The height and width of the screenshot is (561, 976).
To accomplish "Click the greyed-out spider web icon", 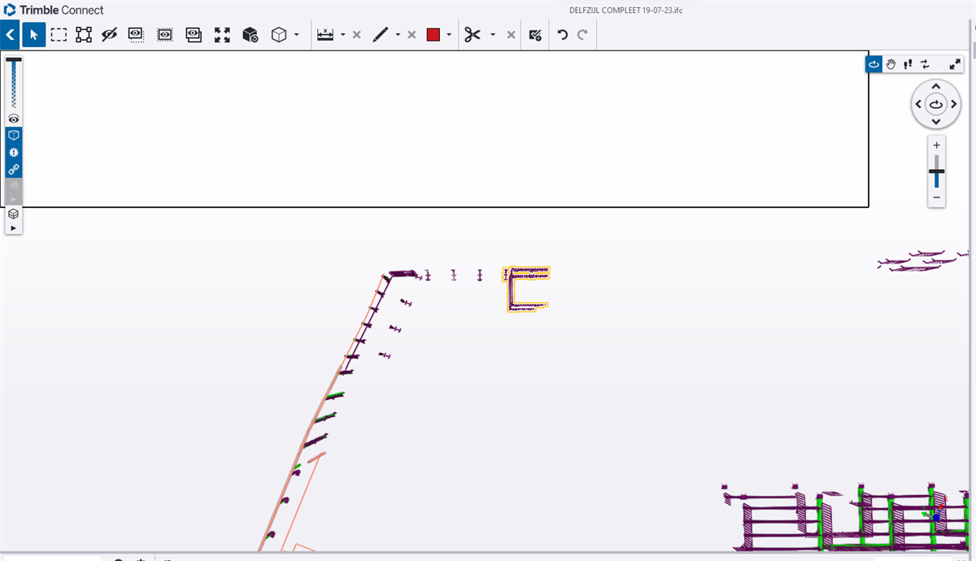I will (14, 186).
